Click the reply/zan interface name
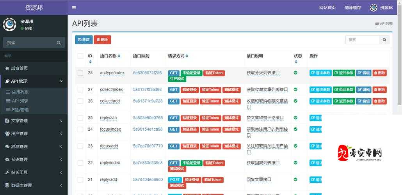Image resolution: width=402 pixels, height=195 pixels. tap(109, 118)
